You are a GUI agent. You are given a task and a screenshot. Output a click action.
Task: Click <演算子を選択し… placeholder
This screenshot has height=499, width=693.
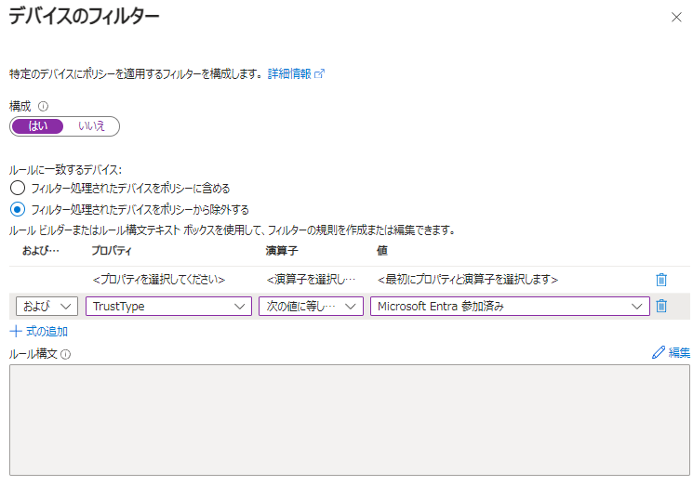coord(311,280)
